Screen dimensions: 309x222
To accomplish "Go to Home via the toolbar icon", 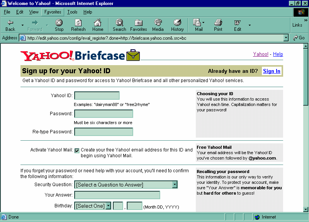I will [98, 25].
